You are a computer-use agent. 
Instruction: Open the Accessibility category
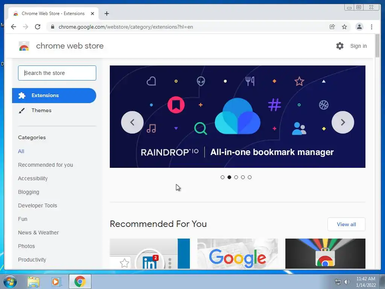(x=33, y=178)
